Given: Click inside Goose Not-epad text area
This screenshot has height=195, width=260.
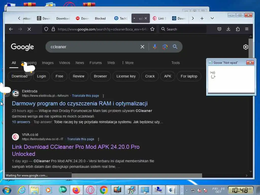Looking at the screenshot, I should click(231, 79).
